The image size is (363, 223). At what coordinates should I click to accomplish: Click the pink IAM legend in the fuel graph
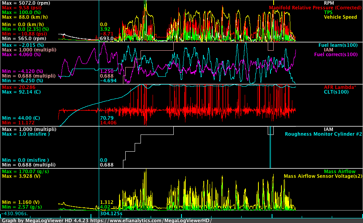329,50
